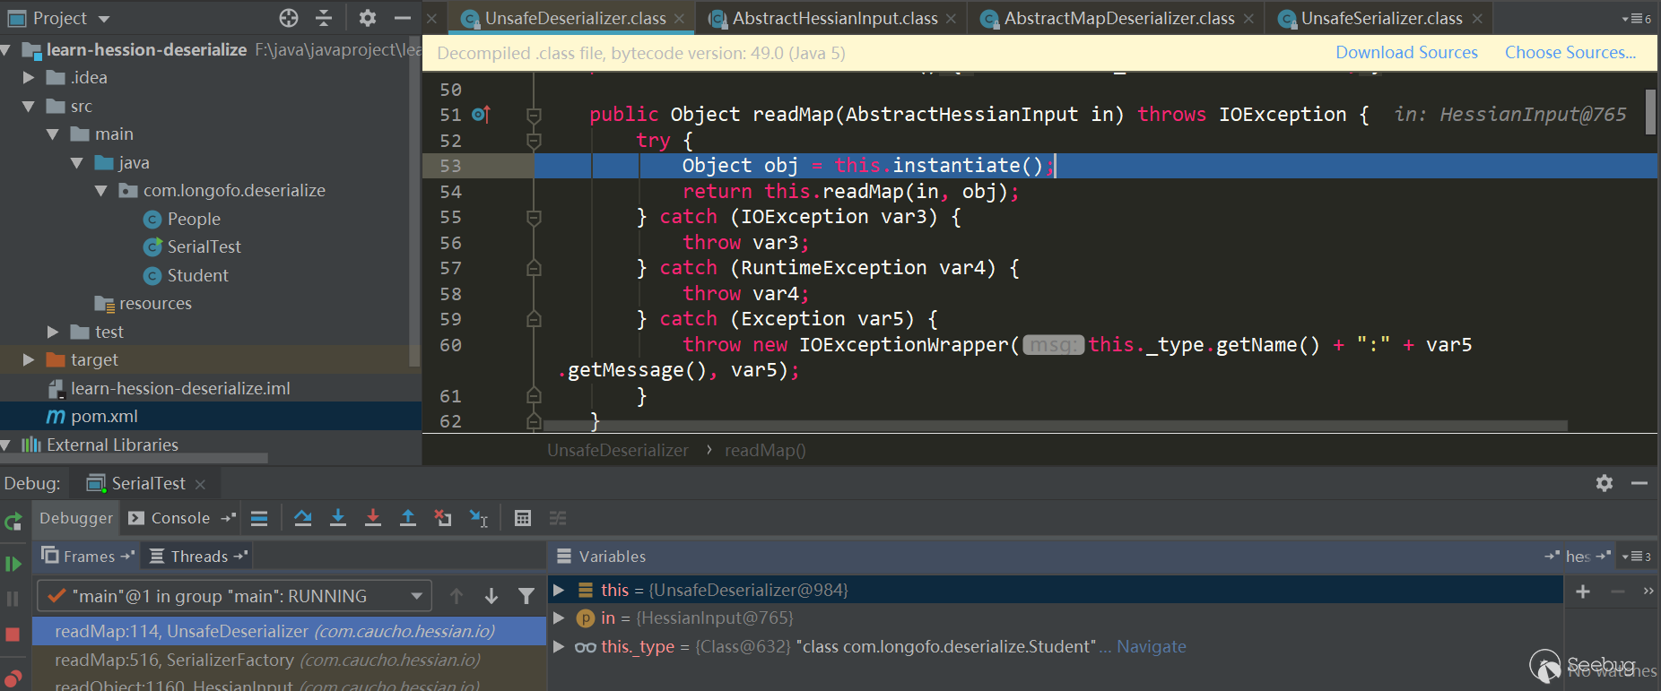This screenshot has height=691, width=1661.
Task: Click the editor vertical scrollbar thumb
Action: click(1650, 111)
